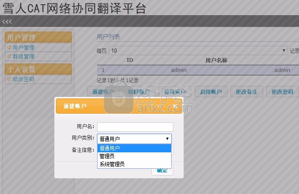
Task: Collapse sidebar with the <<< arrows
Action: pos(7,21)
